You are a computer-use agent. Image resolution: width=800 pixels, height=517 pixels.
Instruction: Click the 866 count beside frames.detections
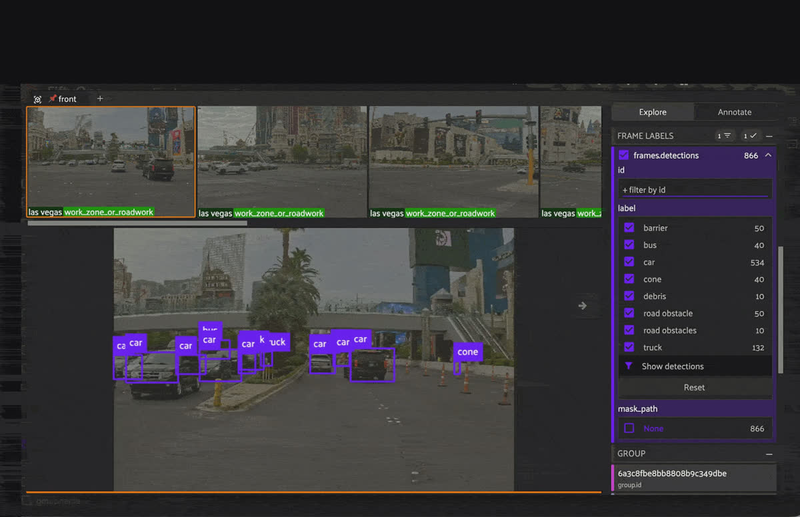point(751,155)
